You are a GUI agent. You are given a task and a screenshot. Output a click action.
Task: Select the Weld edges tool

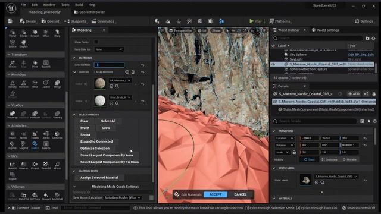pos(35,84)
